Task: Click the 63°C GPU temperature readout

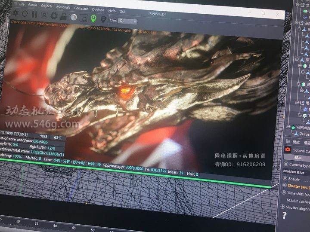Action: pyautogui.click(x=58, y=137)
